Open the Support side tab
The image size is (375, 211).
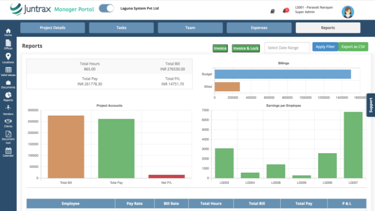click(x=371, y=105)
